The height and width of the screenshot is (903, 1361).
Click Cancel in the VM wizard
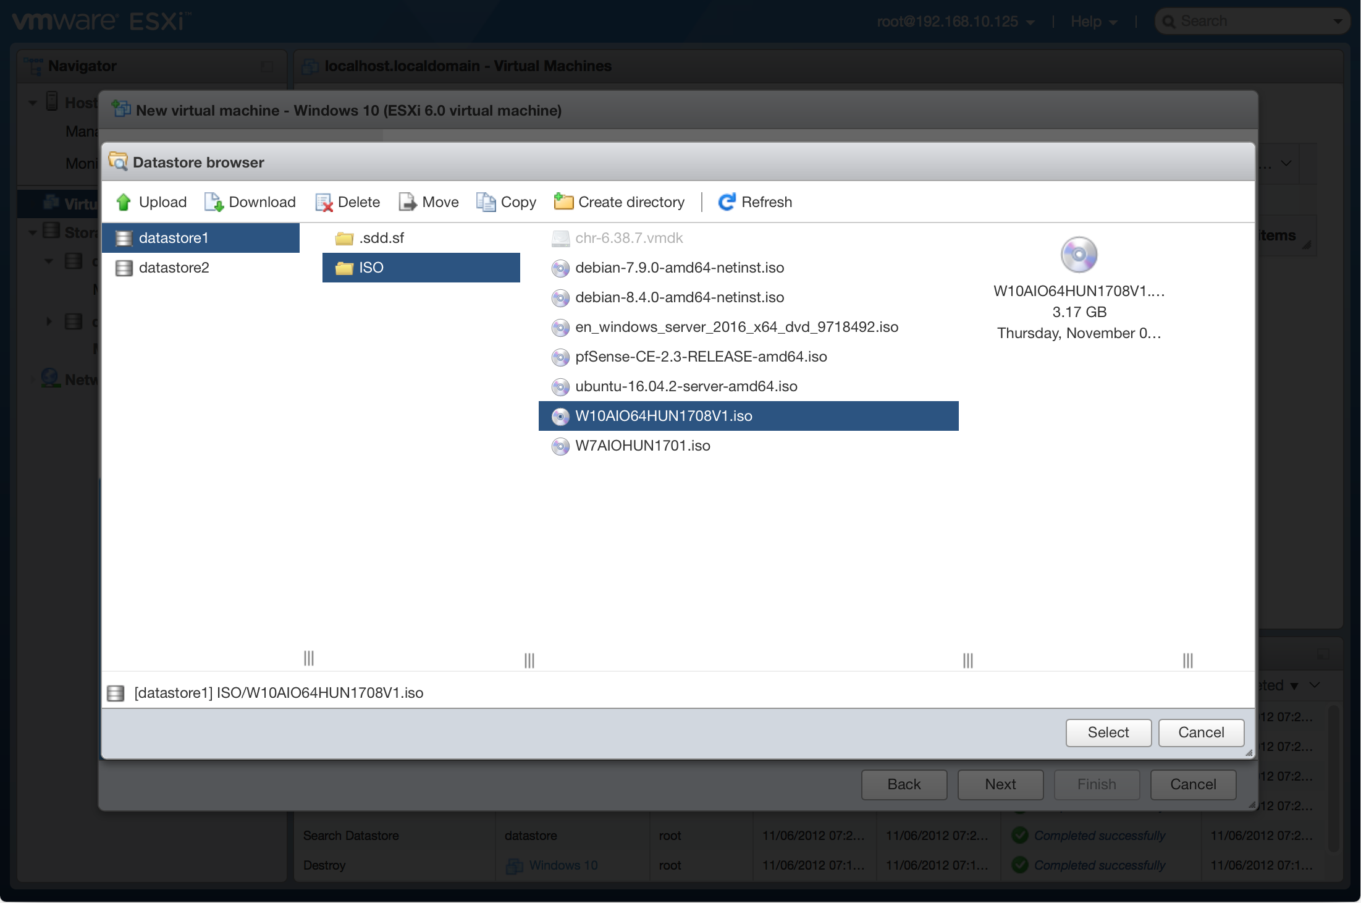coord(1193,784)
